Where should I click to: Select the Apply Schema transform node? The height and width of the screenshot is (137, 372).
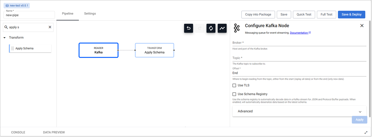[x=155, y=50]
